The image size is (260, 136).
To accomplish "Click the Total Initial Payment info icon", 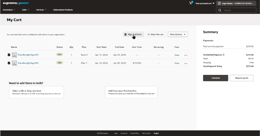I will 223,55.
